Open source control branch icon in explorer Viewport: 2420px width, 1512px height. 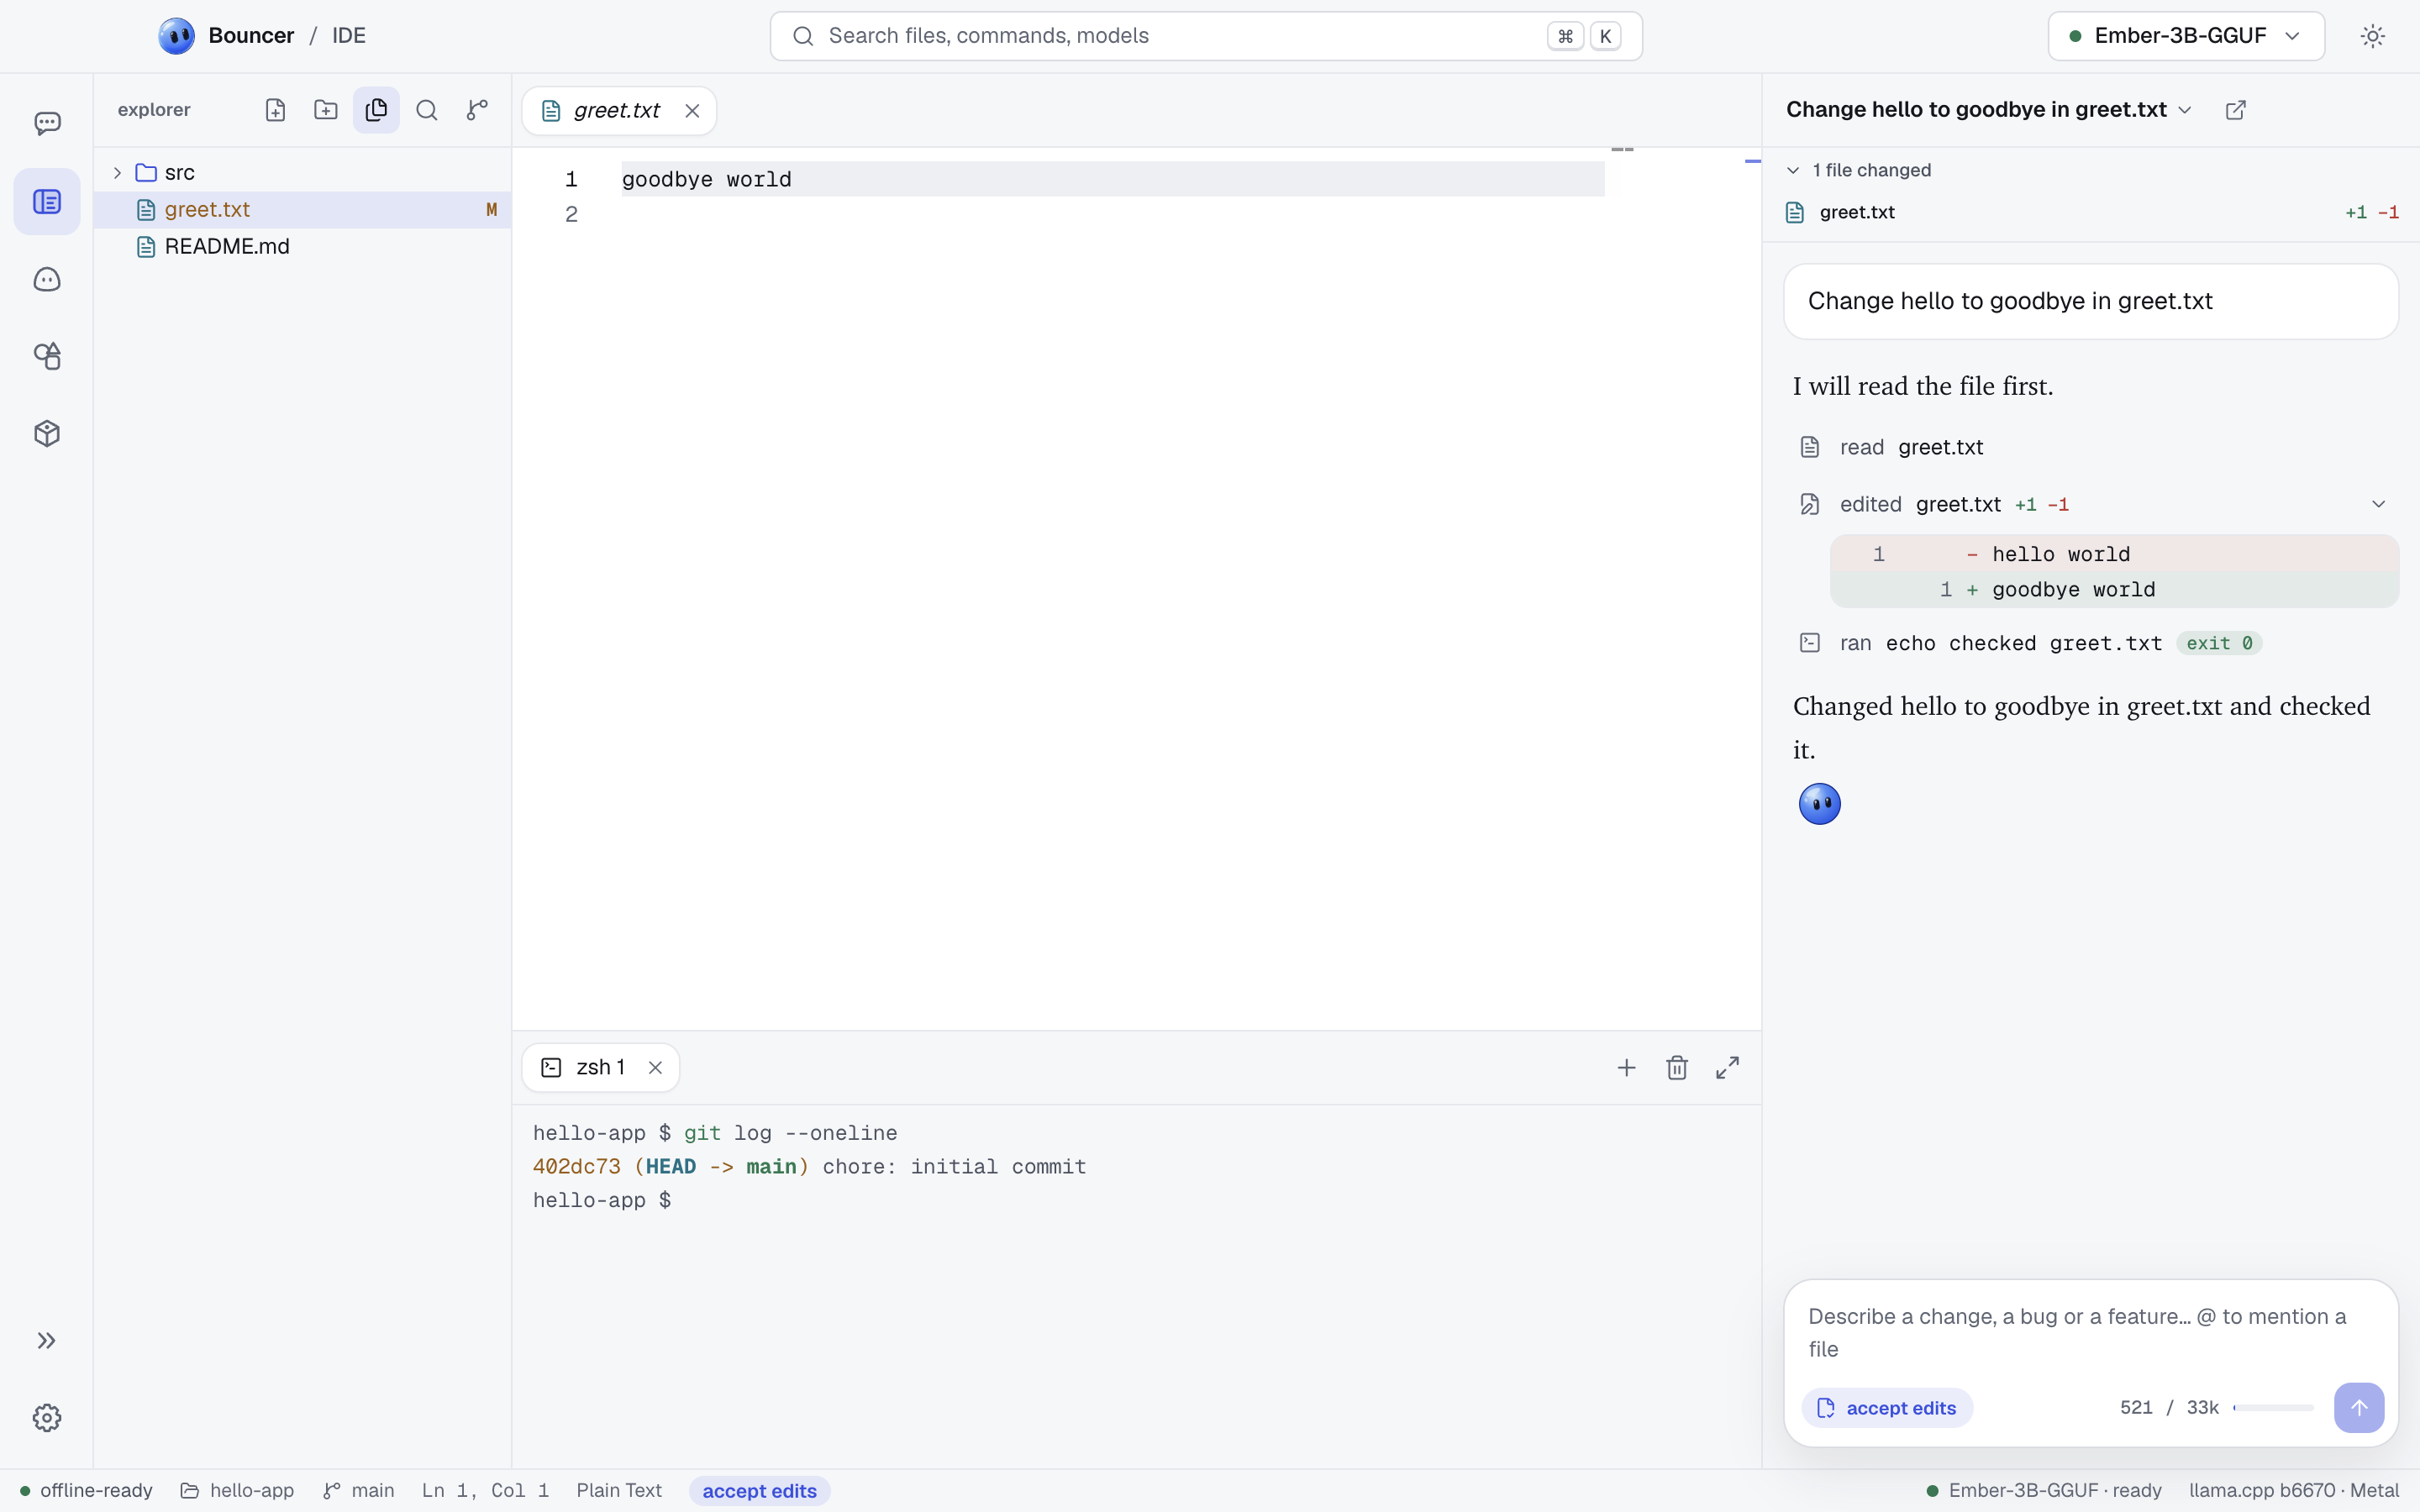click(x=477, y=110)
